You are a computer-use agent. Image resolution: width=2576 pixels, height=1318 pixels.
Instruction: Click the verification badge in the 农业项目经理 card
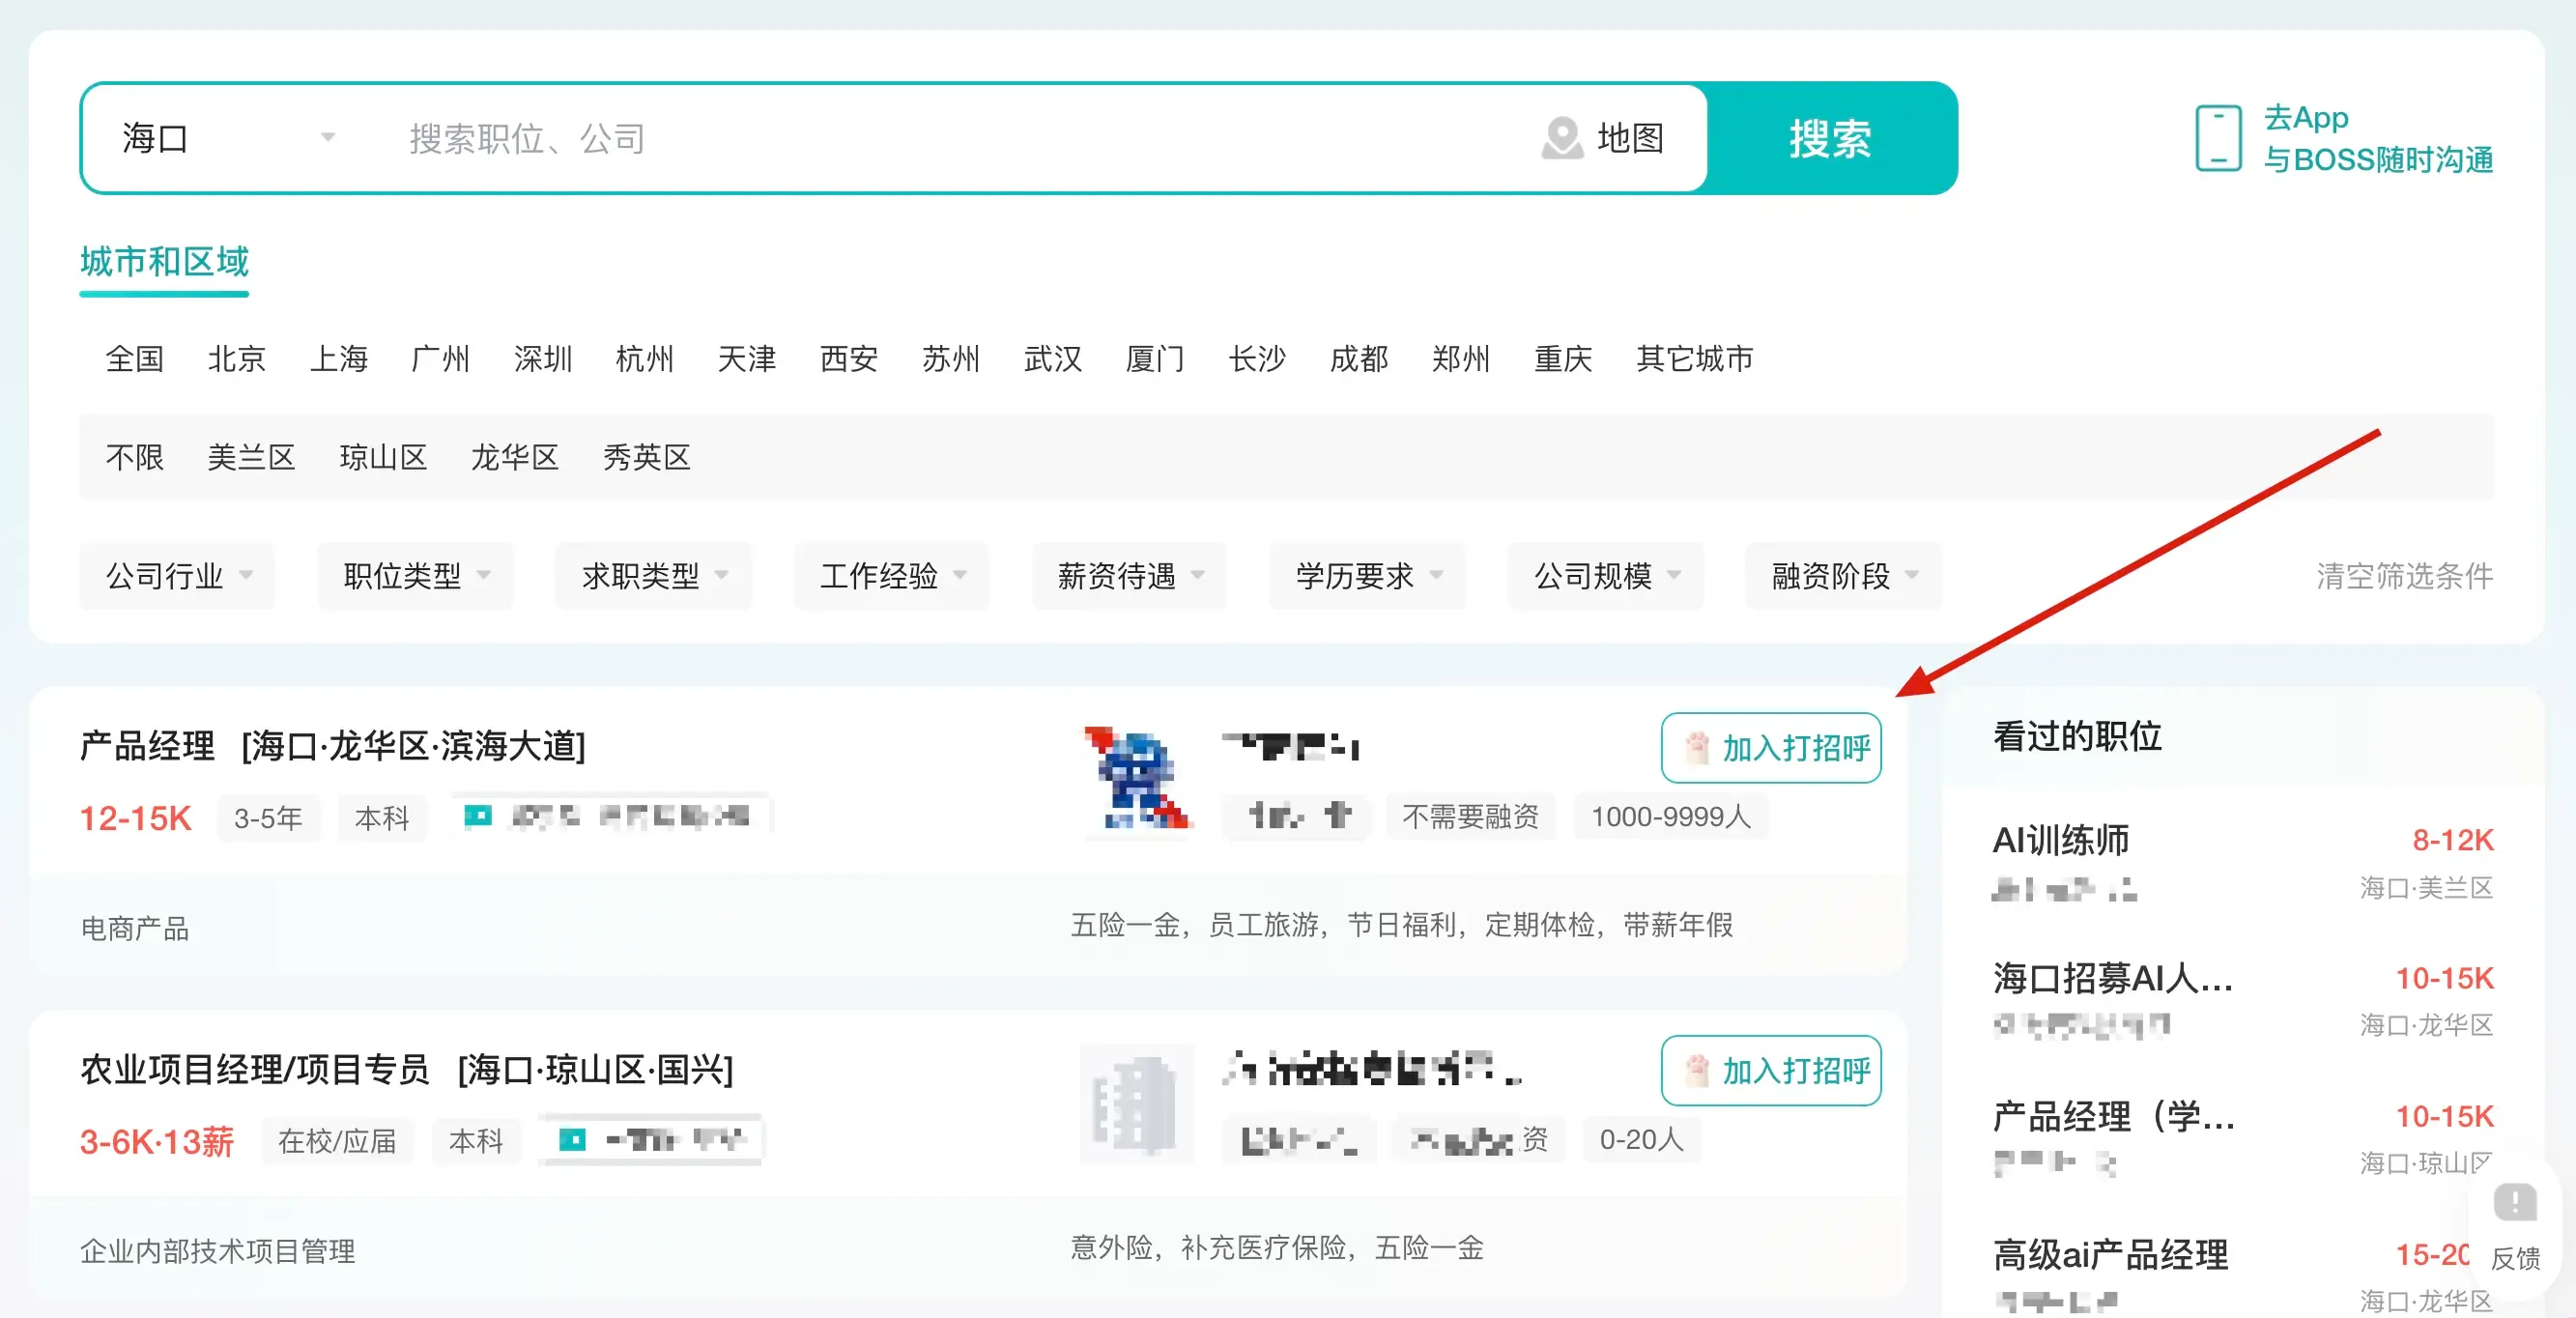point(573,1139)
